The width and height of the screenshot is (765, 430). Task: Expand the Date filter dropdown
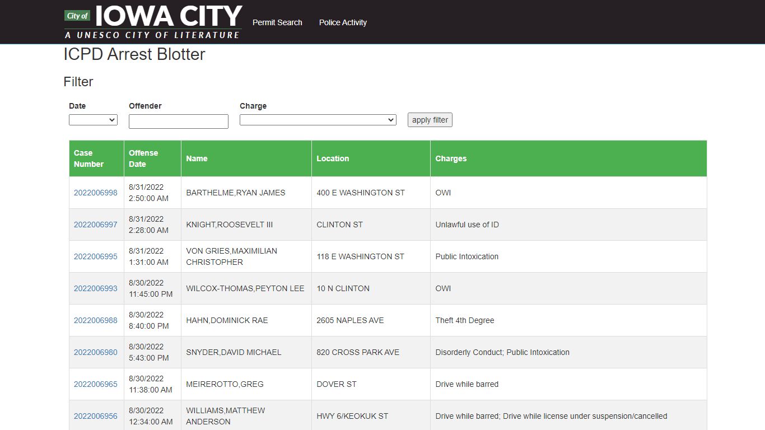coord(93,120)
